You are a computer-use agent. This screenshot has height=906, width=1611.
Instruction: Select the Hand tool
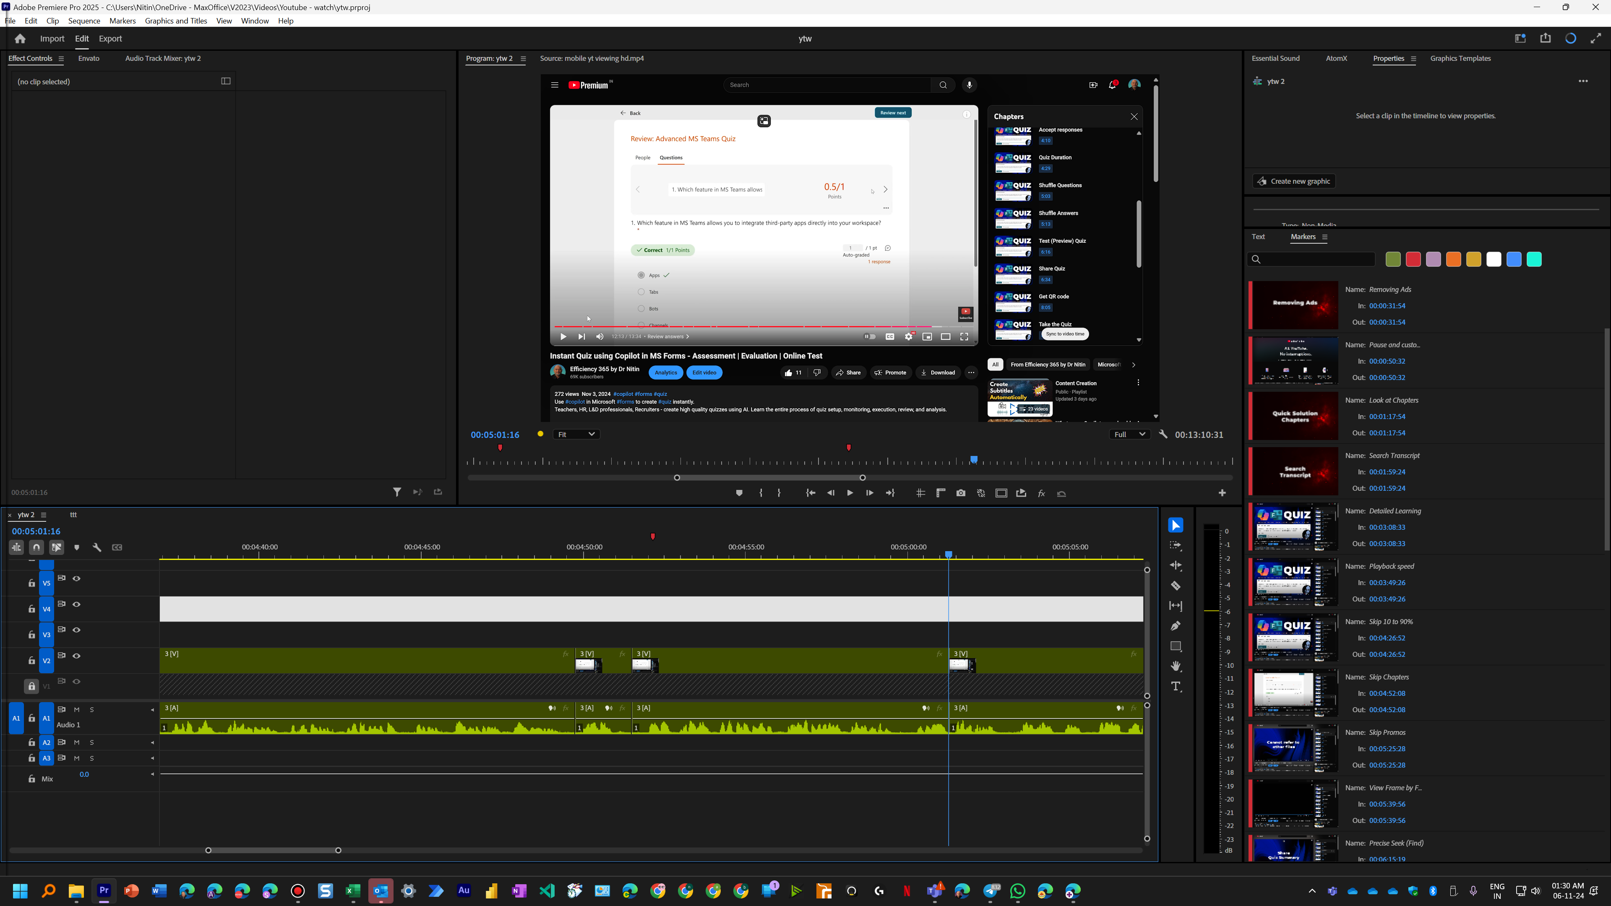[1175, 666]
